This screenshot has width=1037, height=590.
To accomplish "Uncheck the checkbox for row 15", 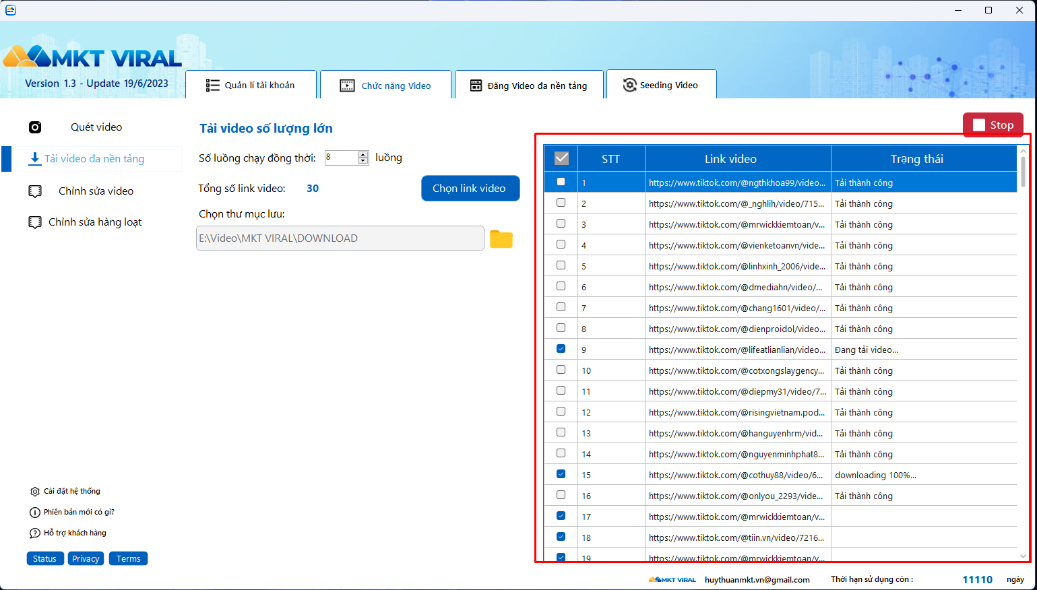I will click(561, 474).
